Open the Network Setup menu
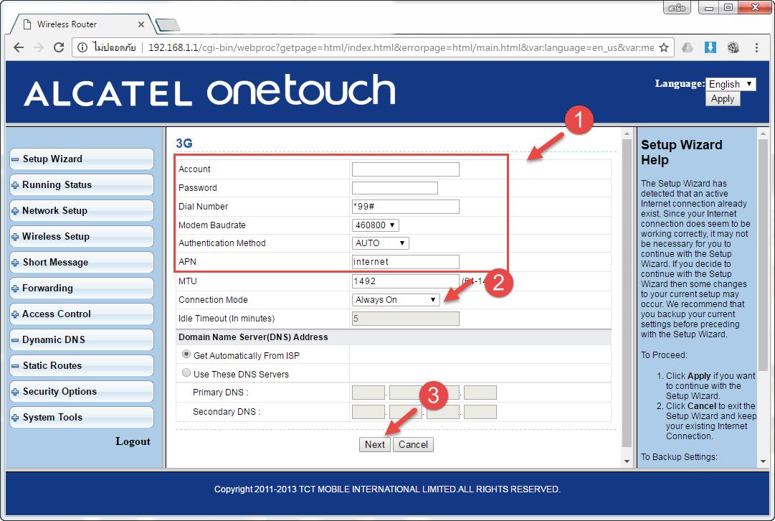The height and width of the screenshot is (521, 775). click(x=82, y=210)
